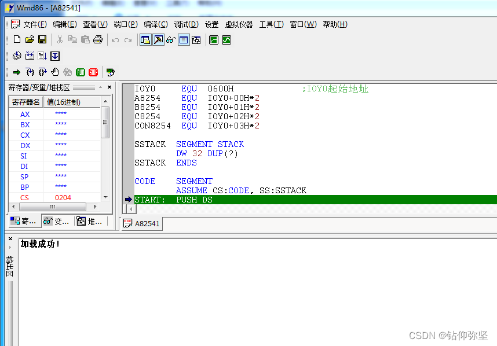
Task: Click the green arrow run-to-cursor icon
Action: (17, 72)
